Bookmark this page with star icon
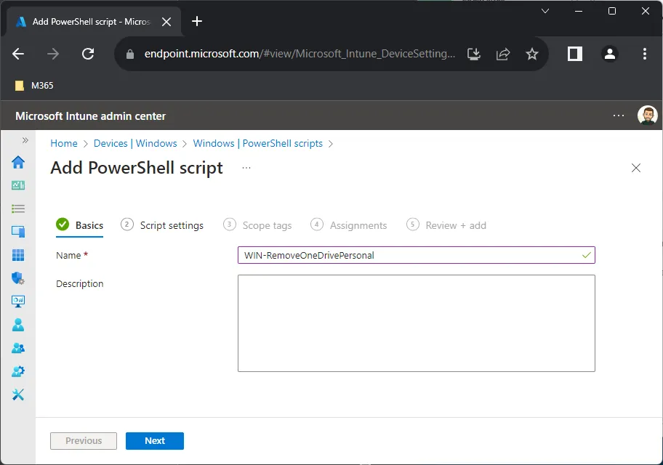This screenshot has height=465, width=663. click(532, 54)
